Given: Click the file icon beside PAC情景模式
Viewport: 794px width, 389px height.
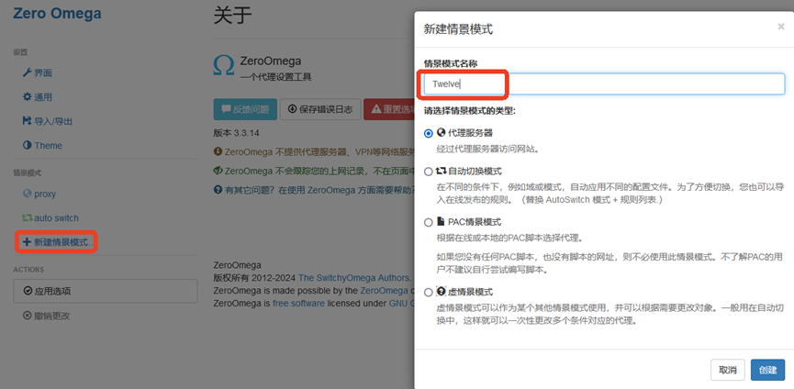Looking at the screenshot, I should [441, 221].
